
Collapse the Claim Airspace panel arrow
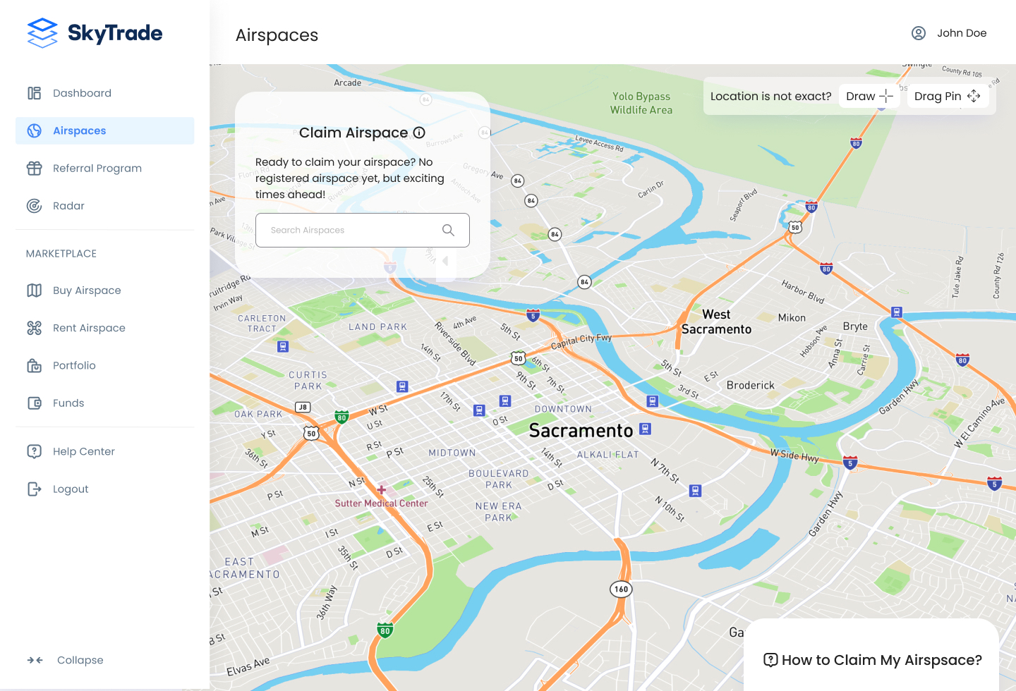coord(445,262)
